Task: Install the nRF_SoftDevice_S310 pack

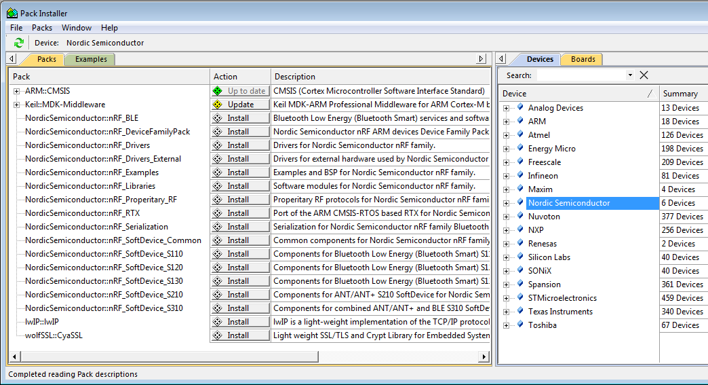Action: pyautogui.click(x=240, y=308)
